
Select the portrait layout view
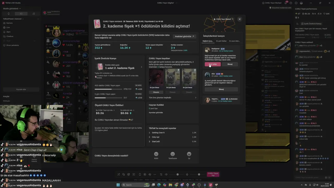pos(9,14)
